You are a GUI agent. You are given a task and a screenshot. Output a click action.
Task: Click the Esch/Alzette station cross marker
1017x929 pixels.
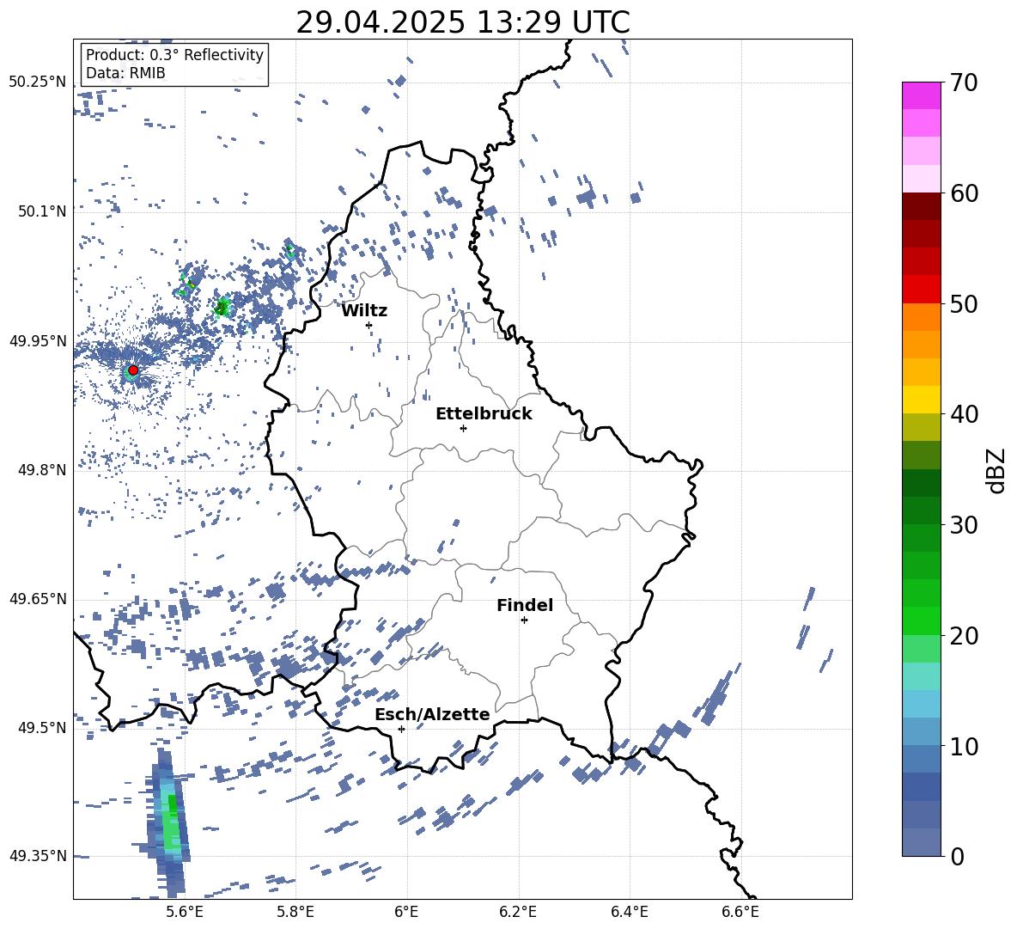401,729
